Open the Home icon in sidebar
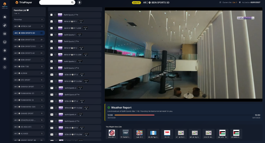 click(5, 17)
